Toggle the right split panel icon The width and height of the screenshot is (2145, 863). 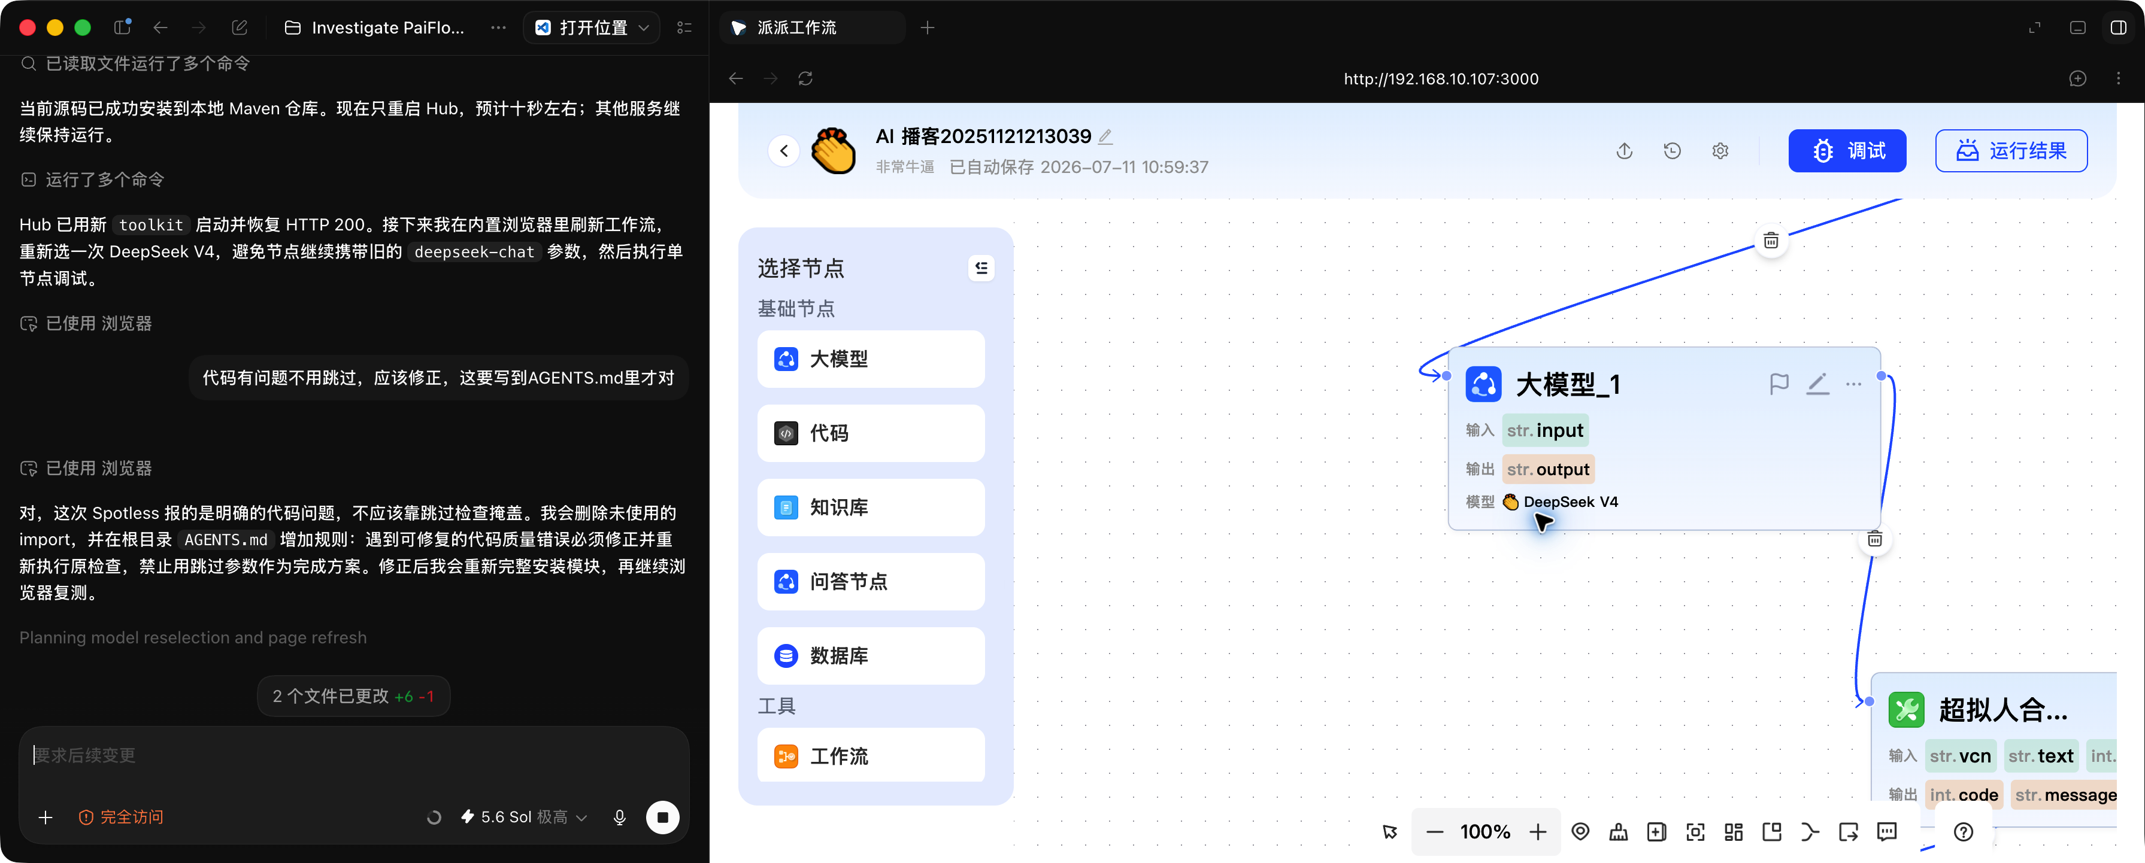pyautogui.click(x=2119, y=28)
